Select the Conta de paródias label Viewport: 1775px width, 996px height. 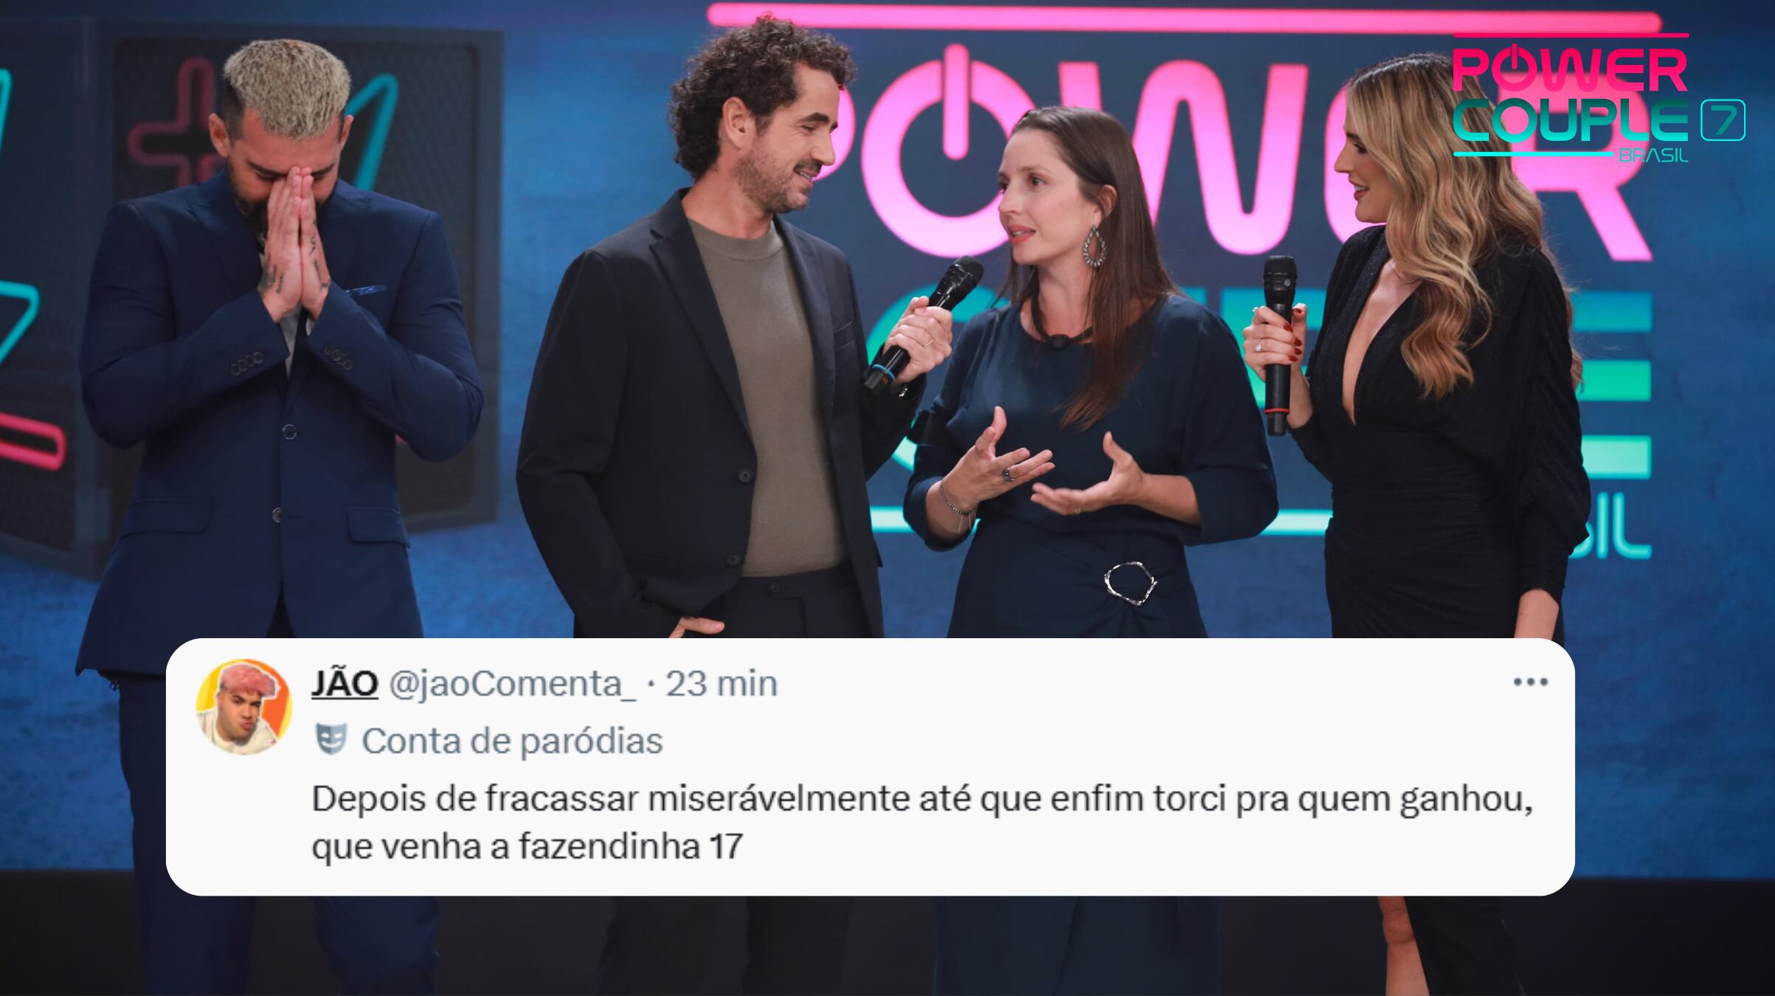click(513, 741)
